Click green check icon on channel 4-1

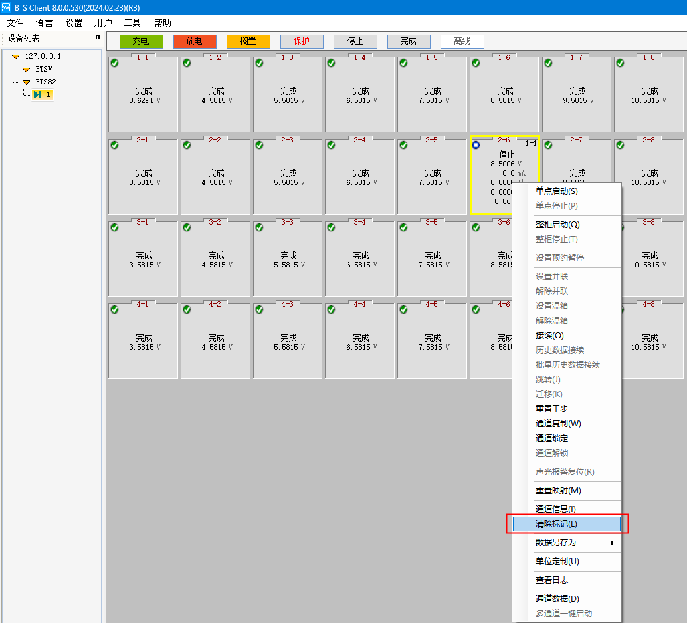pos(114,309)
